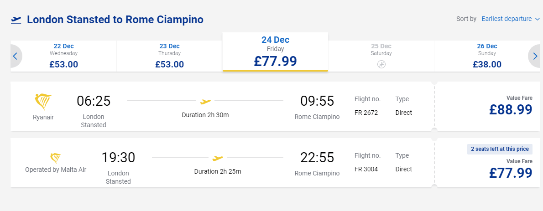The image size is (543, 211).
Task: Click flight number FR 2672
Action: click(x=366, y=113)
